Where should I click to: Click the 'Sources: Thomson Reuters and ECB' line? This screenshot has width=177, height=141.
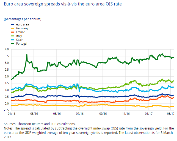point(40,124)
